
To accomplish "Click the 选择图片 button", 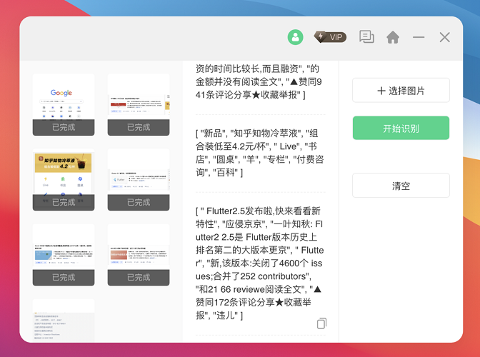I will 401,91.
